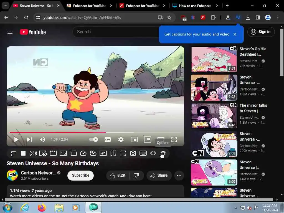Switch to the third tab with red icon
Viewport: 284px width, 213px height.
142,6
